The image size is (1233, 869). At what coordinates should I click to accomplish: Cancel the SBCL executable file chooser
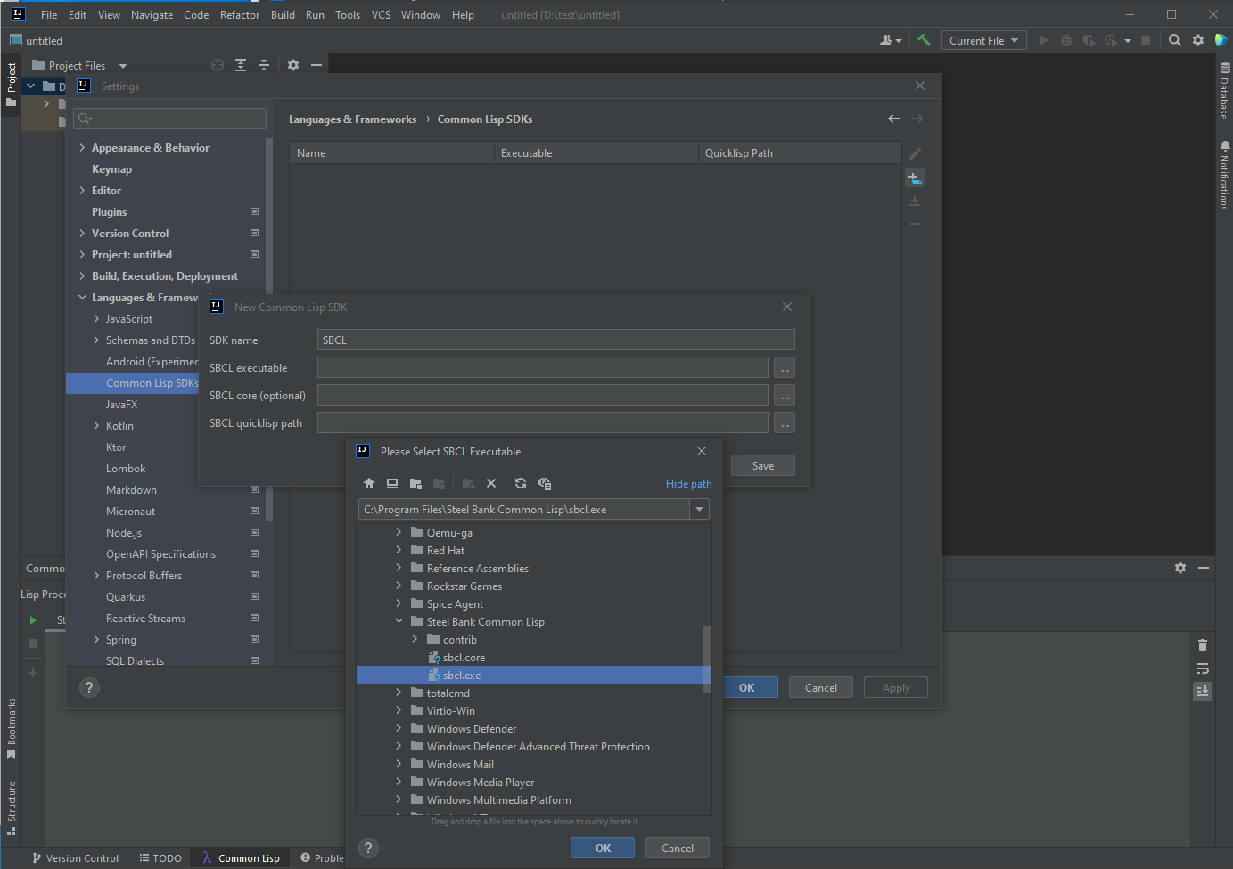(677, 849)
